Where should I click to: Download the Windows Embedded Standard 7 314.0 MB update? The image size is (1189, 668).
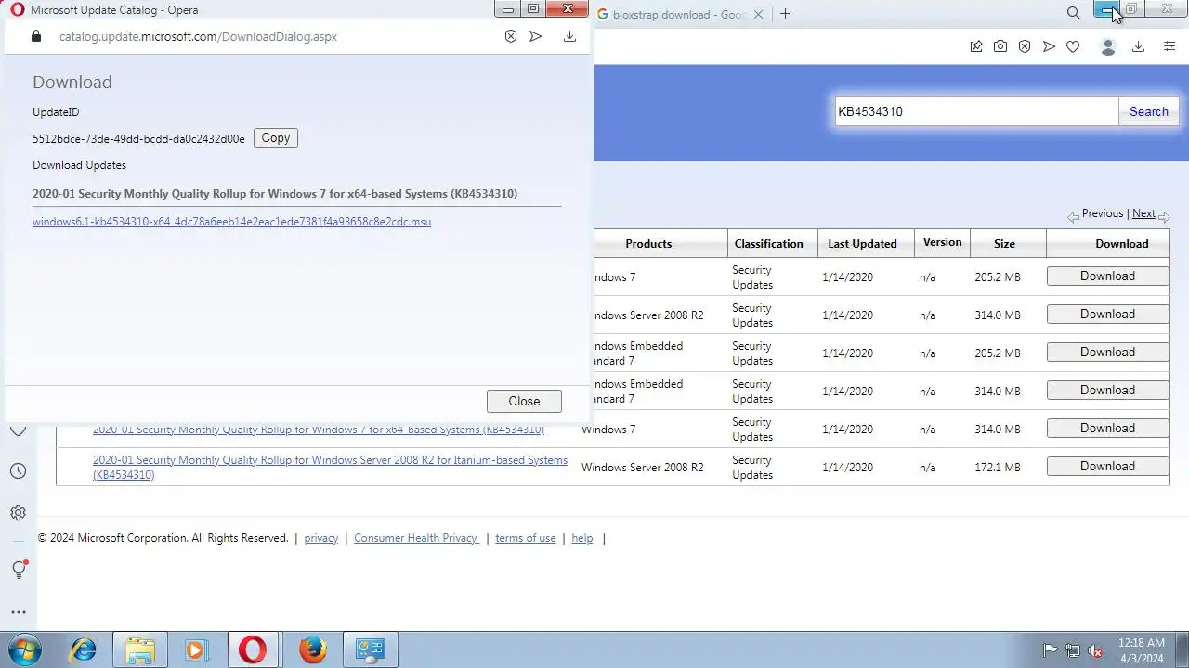pyautogui.click(x=1107, y=391)
